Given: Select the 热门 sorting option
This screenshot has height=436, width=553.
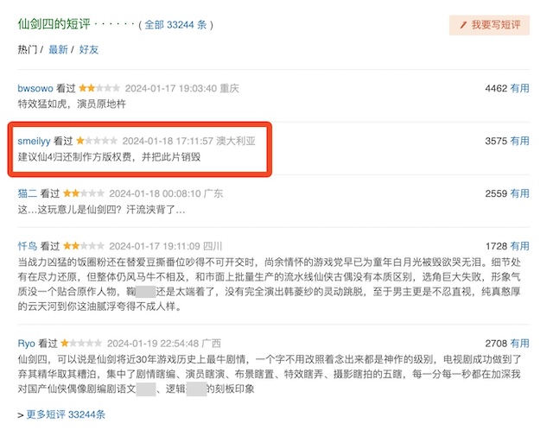Looking at the screenshot, I should [x=28, y=49].
